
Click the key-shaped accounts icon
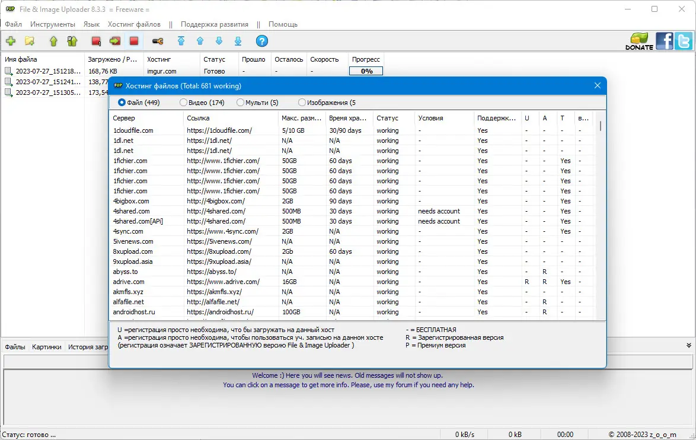(x=158, y=41)
